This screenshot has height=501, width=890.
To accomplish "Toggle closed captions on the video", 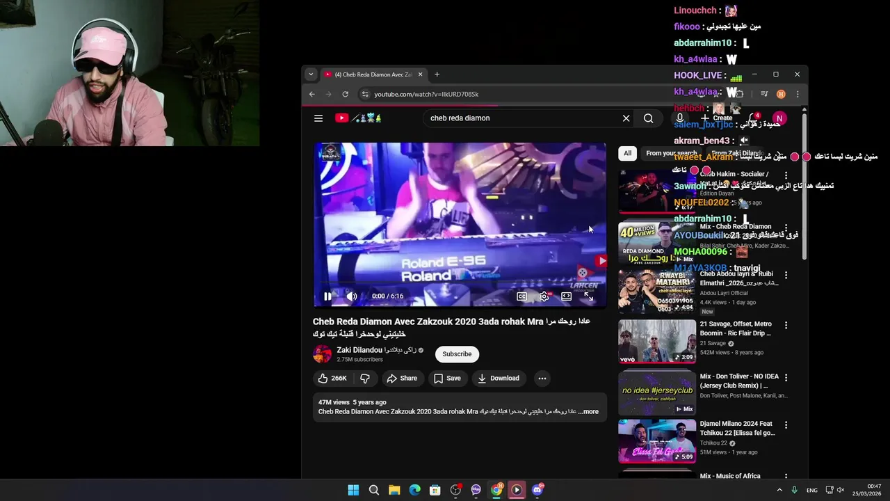I will pyautogui.click(x=521, y=296).
